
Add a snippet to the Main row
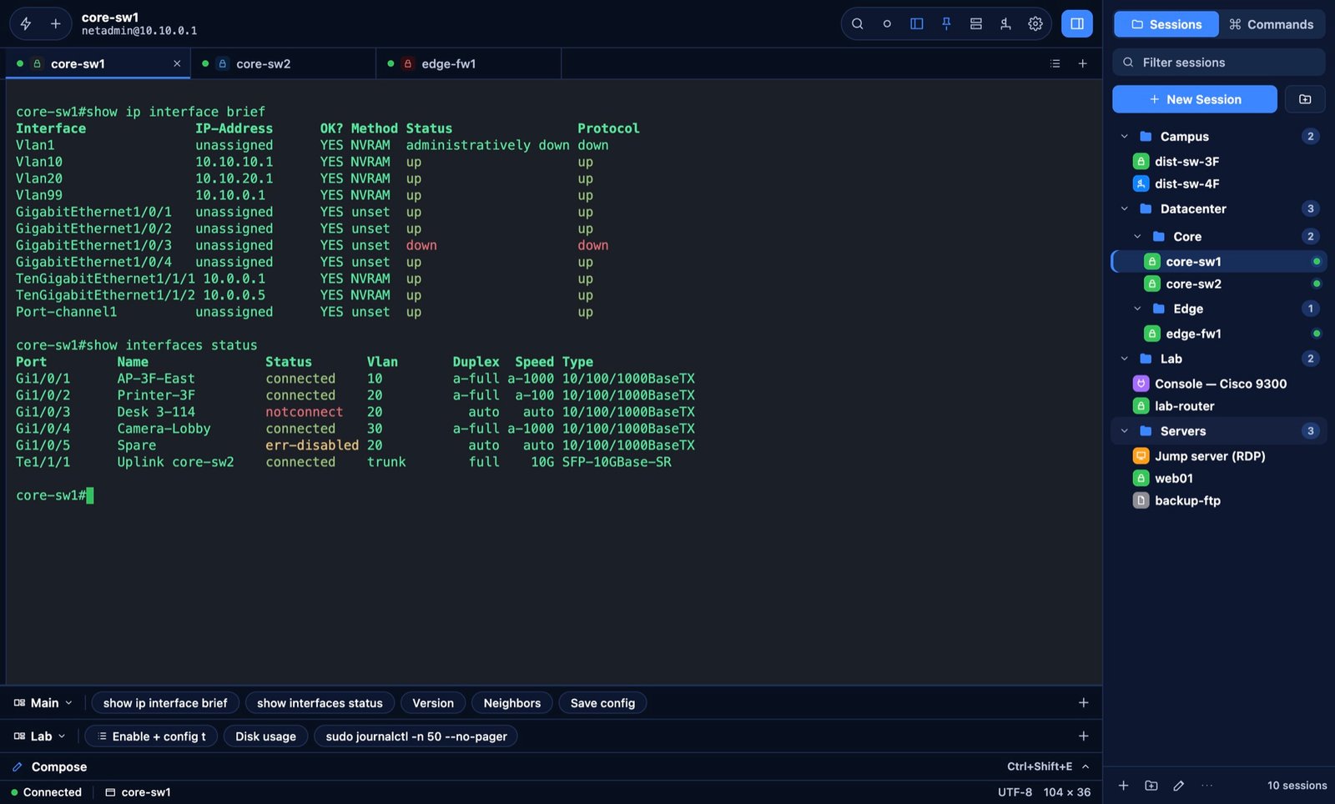click(1084, 703)
